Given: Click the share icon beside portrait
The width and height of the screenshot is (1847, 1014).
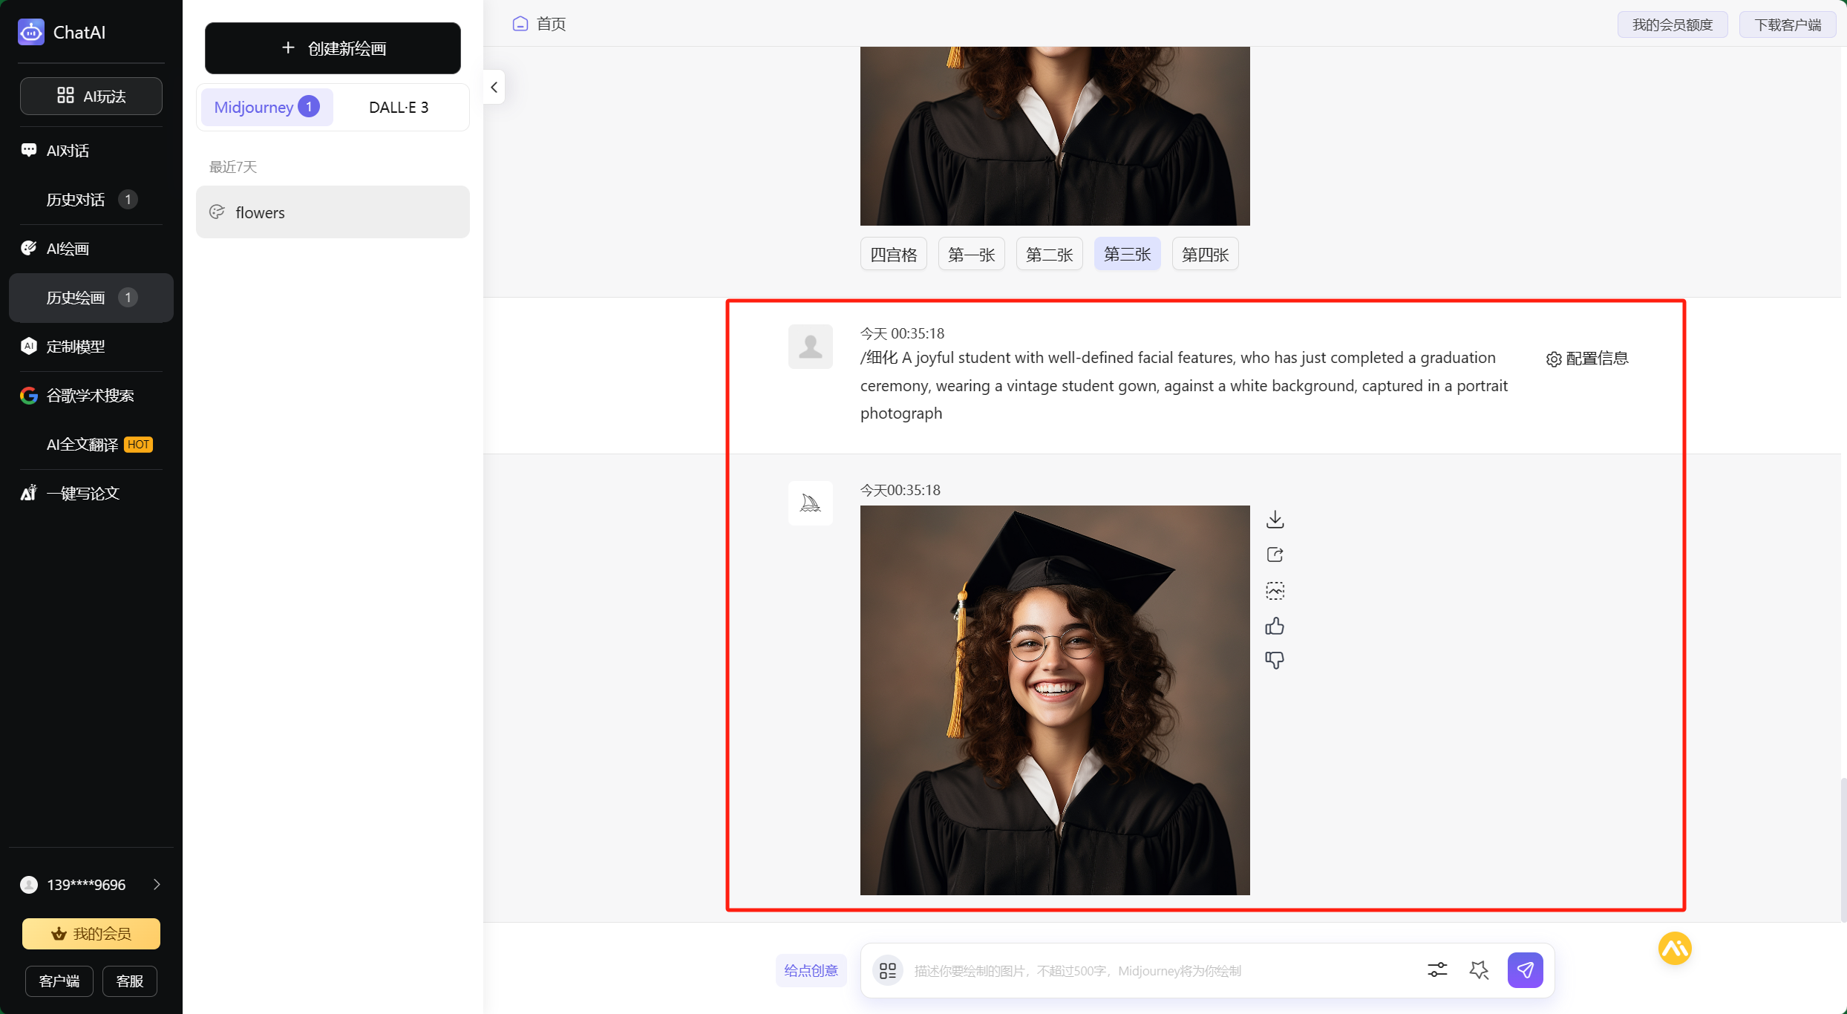Looking at the screenshot, I should pos(1275,555).
